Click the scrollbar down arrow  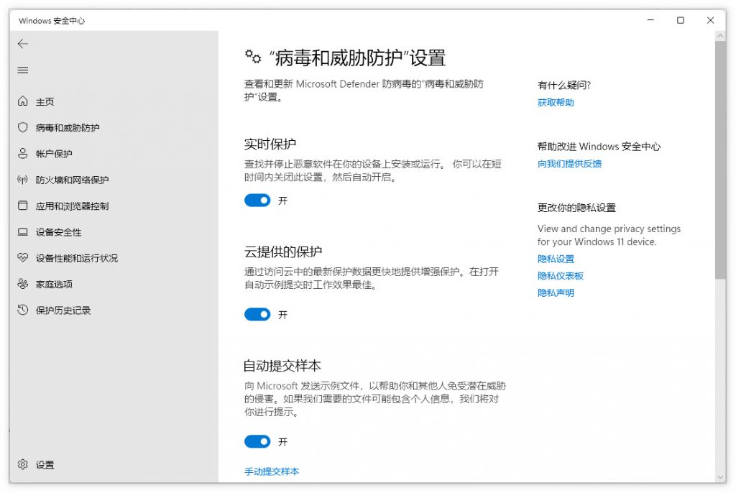coord(721,477)
